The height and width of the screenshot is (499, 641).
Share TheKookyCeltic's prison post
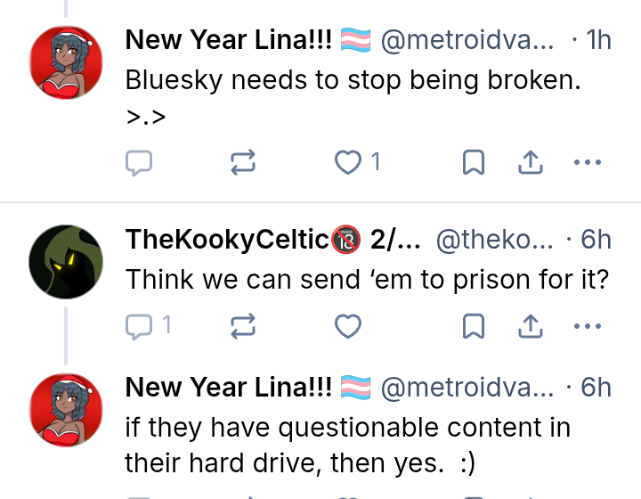point(531,327)
